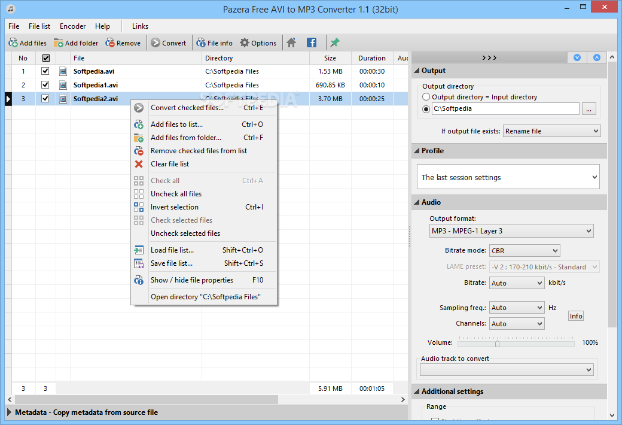Collapse the Audio section header
The height and width of the screenshot is (425, 622).
click(509, 202)
